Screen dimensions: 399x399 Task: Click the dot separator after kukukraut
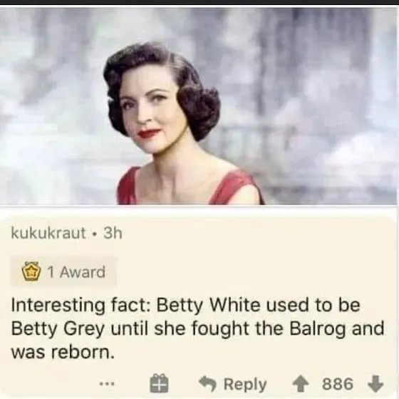tap(95, 234)
